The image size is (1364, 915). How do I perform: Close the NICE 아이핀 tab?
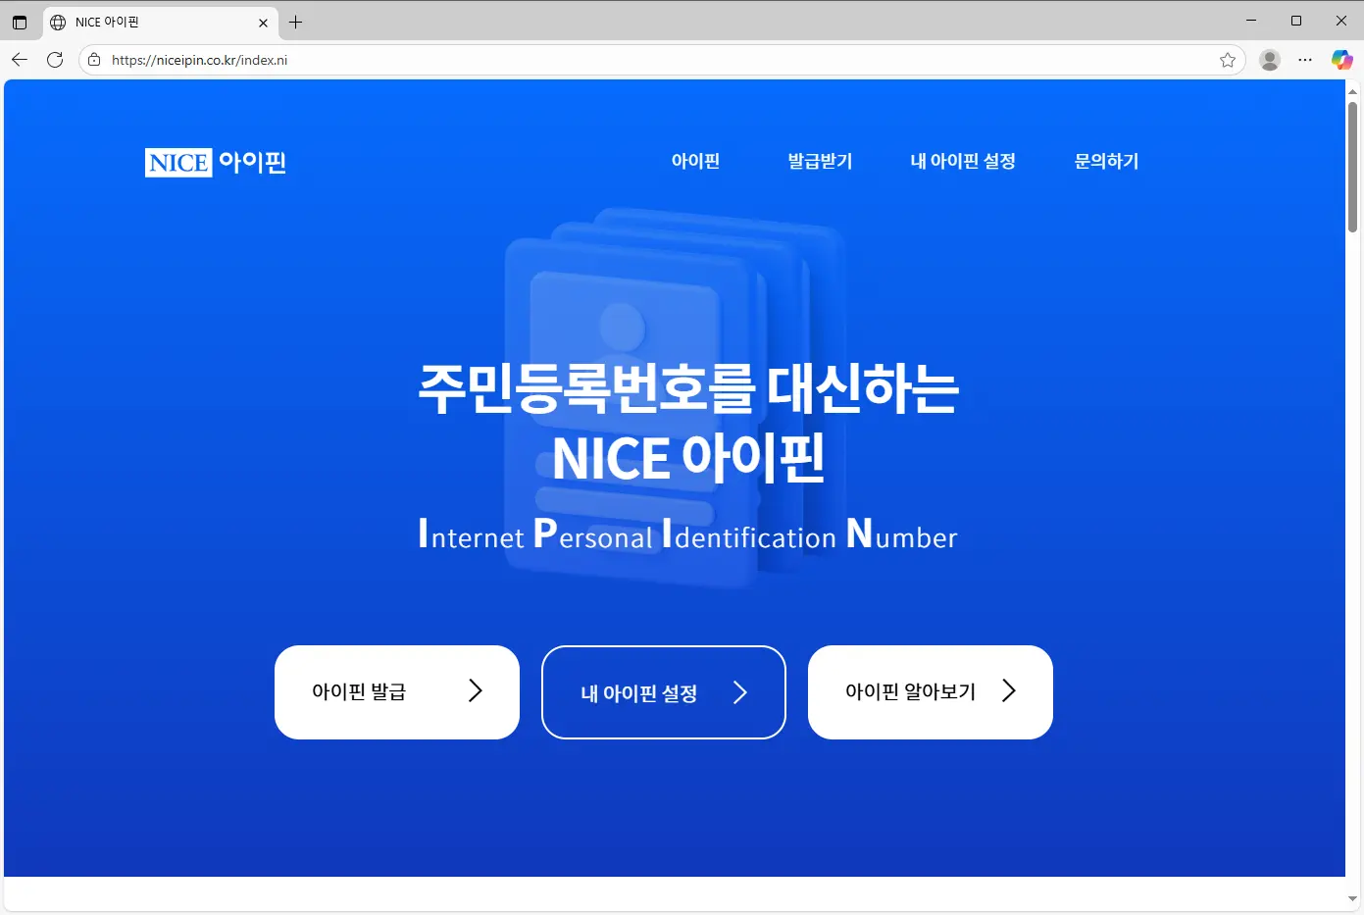[263, 22]
